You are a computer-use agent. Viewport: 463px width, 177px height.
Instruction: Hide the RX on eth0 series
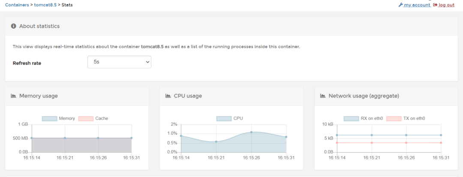(351, 118)
